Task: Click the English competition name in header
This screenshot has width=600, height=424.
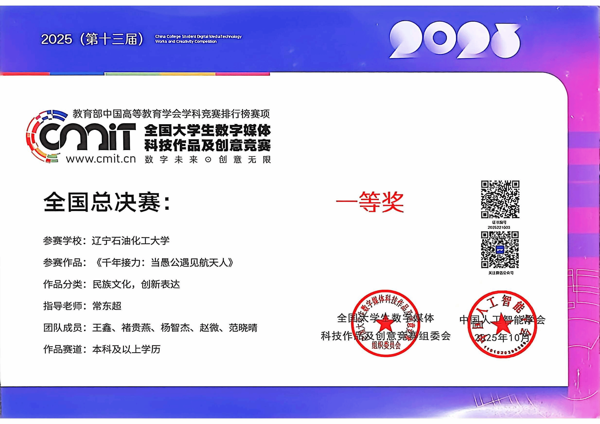Action: click(198, 39)
